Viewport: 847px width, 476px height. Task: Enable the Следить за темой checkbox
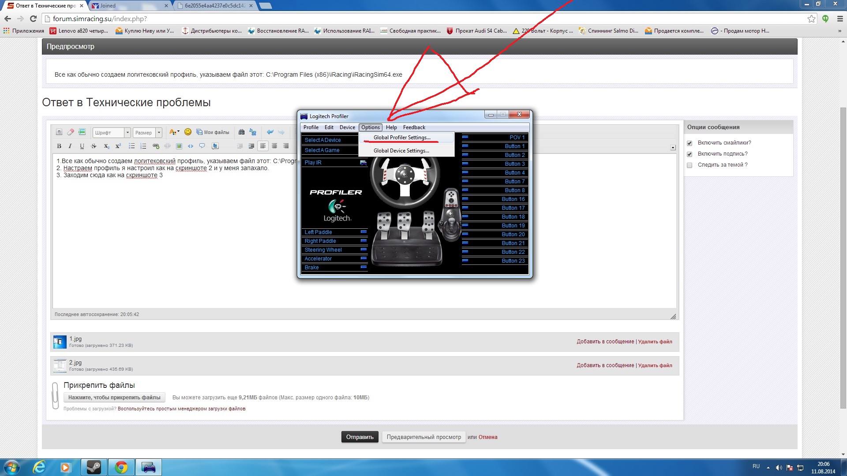[690, 165]
